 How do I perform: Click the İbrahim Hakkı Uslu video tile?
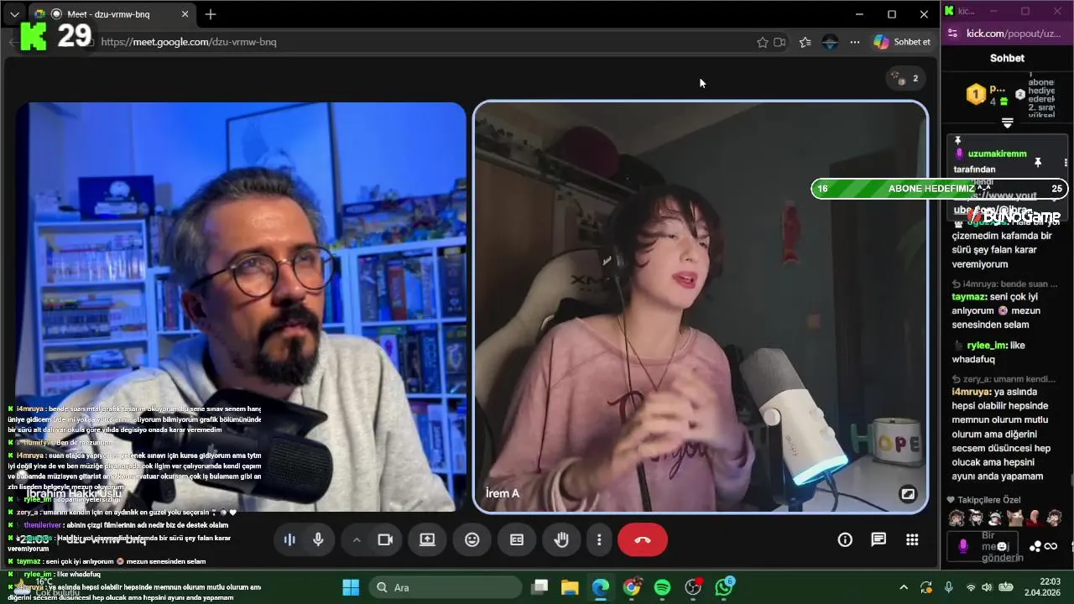pyautogui.click(x=240, y=306)
